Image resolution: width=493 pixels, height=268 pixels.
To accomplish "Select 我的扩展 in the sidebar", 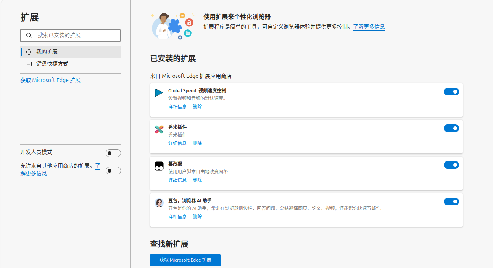I will (71, 52).
